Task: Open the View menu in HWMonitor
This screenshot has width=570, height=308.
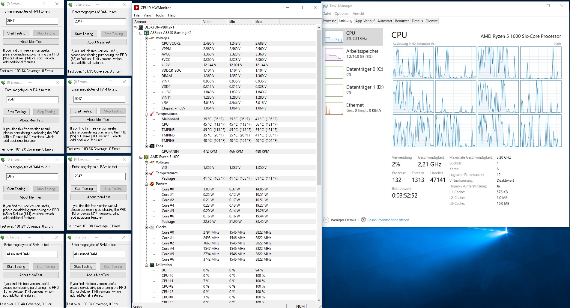Action: tap(147, 15)
